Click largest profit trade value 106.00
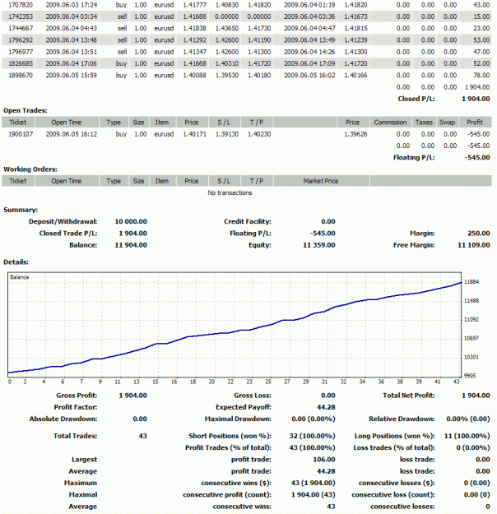Viewport: 497px width, 514px height. click(x=323, y=460)
